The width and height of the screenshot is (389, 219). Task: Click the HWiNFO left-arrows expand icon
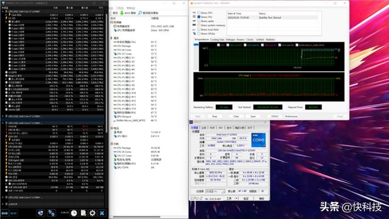click(5, 214)
